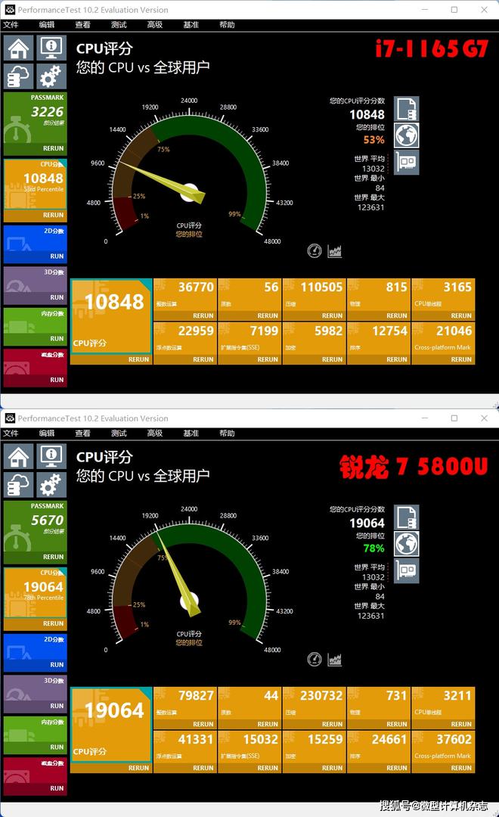Run the 3D test in the i7-1165G7 window
The height and width of the screenshot is (817, 499).
pyautogui.click(x=57, y=297)
